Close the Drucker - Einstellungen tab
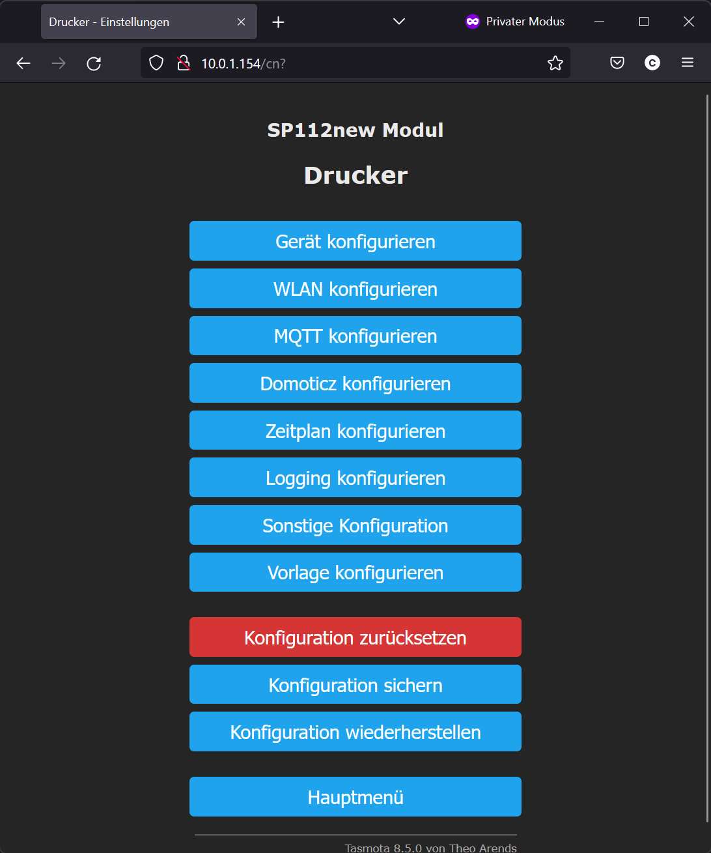The image size is (711, 853). (x=241, y=22)
